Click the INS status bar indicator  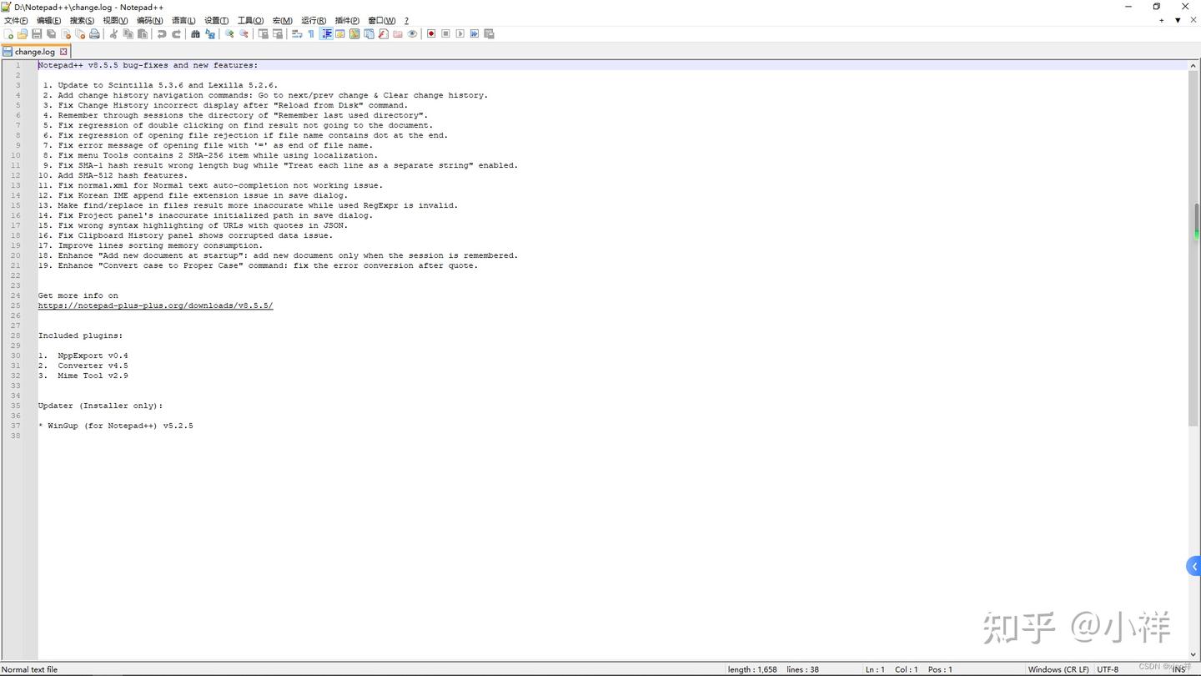point(1178,669)
